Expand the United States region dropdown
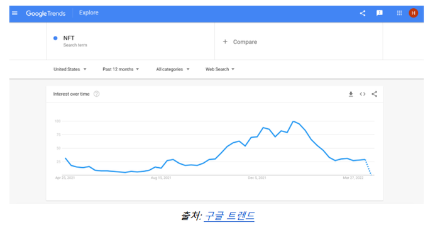This screenshot has width=440, height=232. [x=70, y=69]
